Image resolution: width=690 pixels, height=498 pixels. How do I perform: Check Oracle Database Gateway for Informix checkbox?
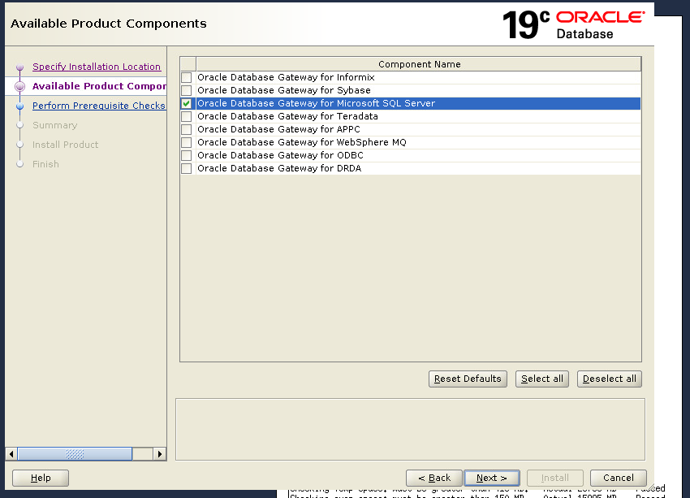(x=187, y=77)
